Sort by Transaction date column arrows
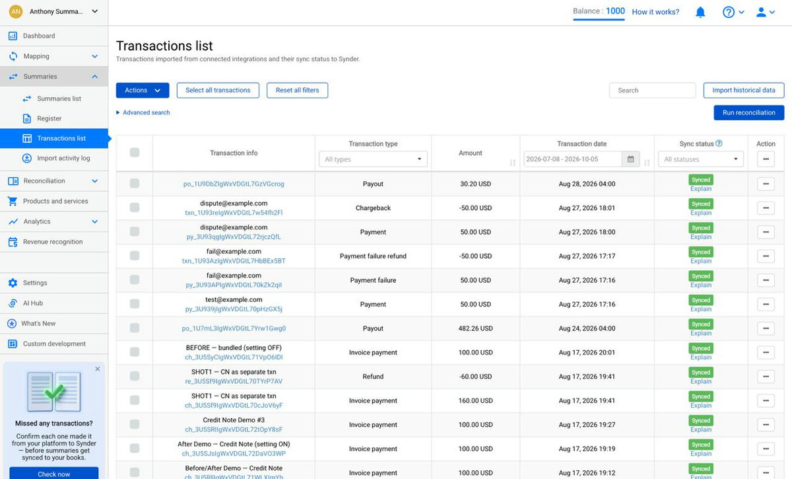This screenshot has height=479, width=792. click(647, 162)
